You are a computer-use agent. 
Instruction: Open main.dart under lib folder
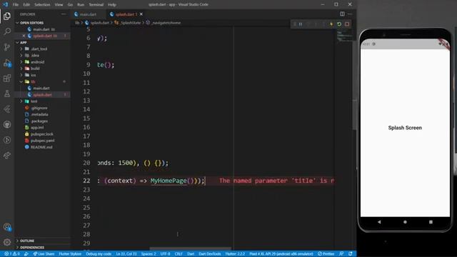(41, 89)
